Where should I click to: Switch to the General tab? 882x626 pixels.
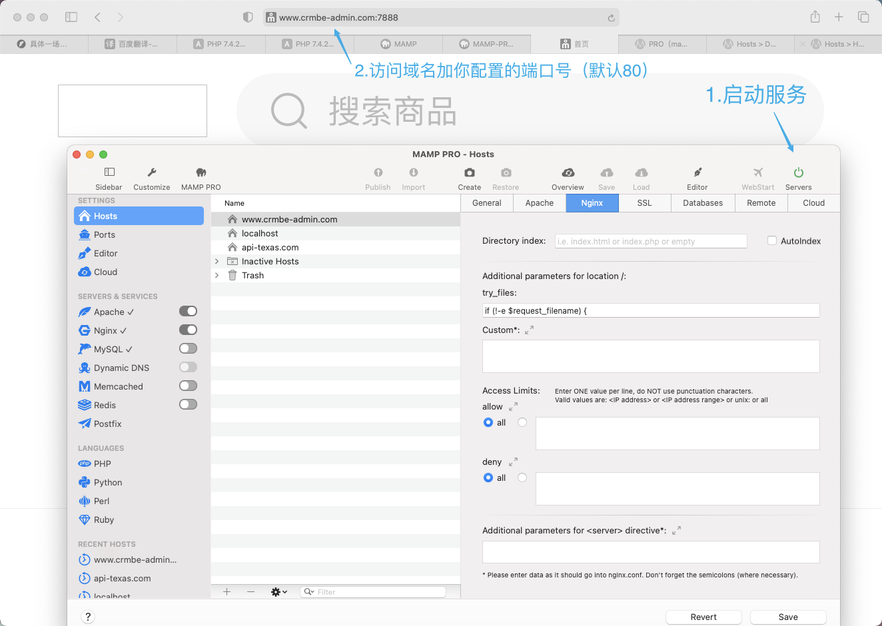[x=487, y=203]
